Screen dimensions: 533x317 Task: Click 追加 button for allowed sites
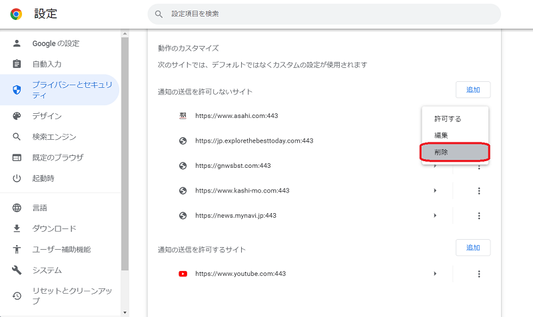tap(473, 248)
